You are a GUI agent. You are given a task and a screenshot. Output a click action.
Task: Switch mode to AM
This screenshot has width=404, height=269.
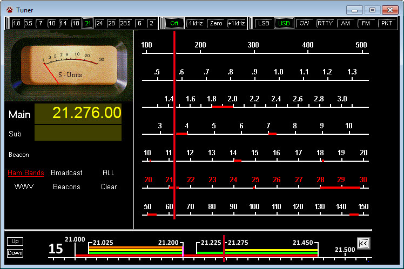[x=346, y=23]
